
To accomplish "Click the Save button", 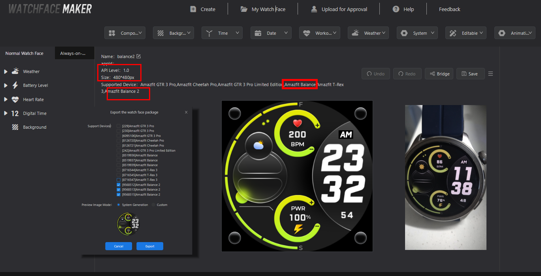I will pyautogui.click(x=470, y=74).
